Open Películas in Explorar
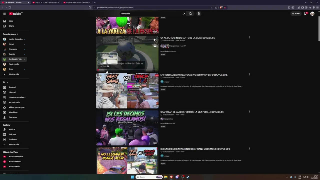 (15, 134)
